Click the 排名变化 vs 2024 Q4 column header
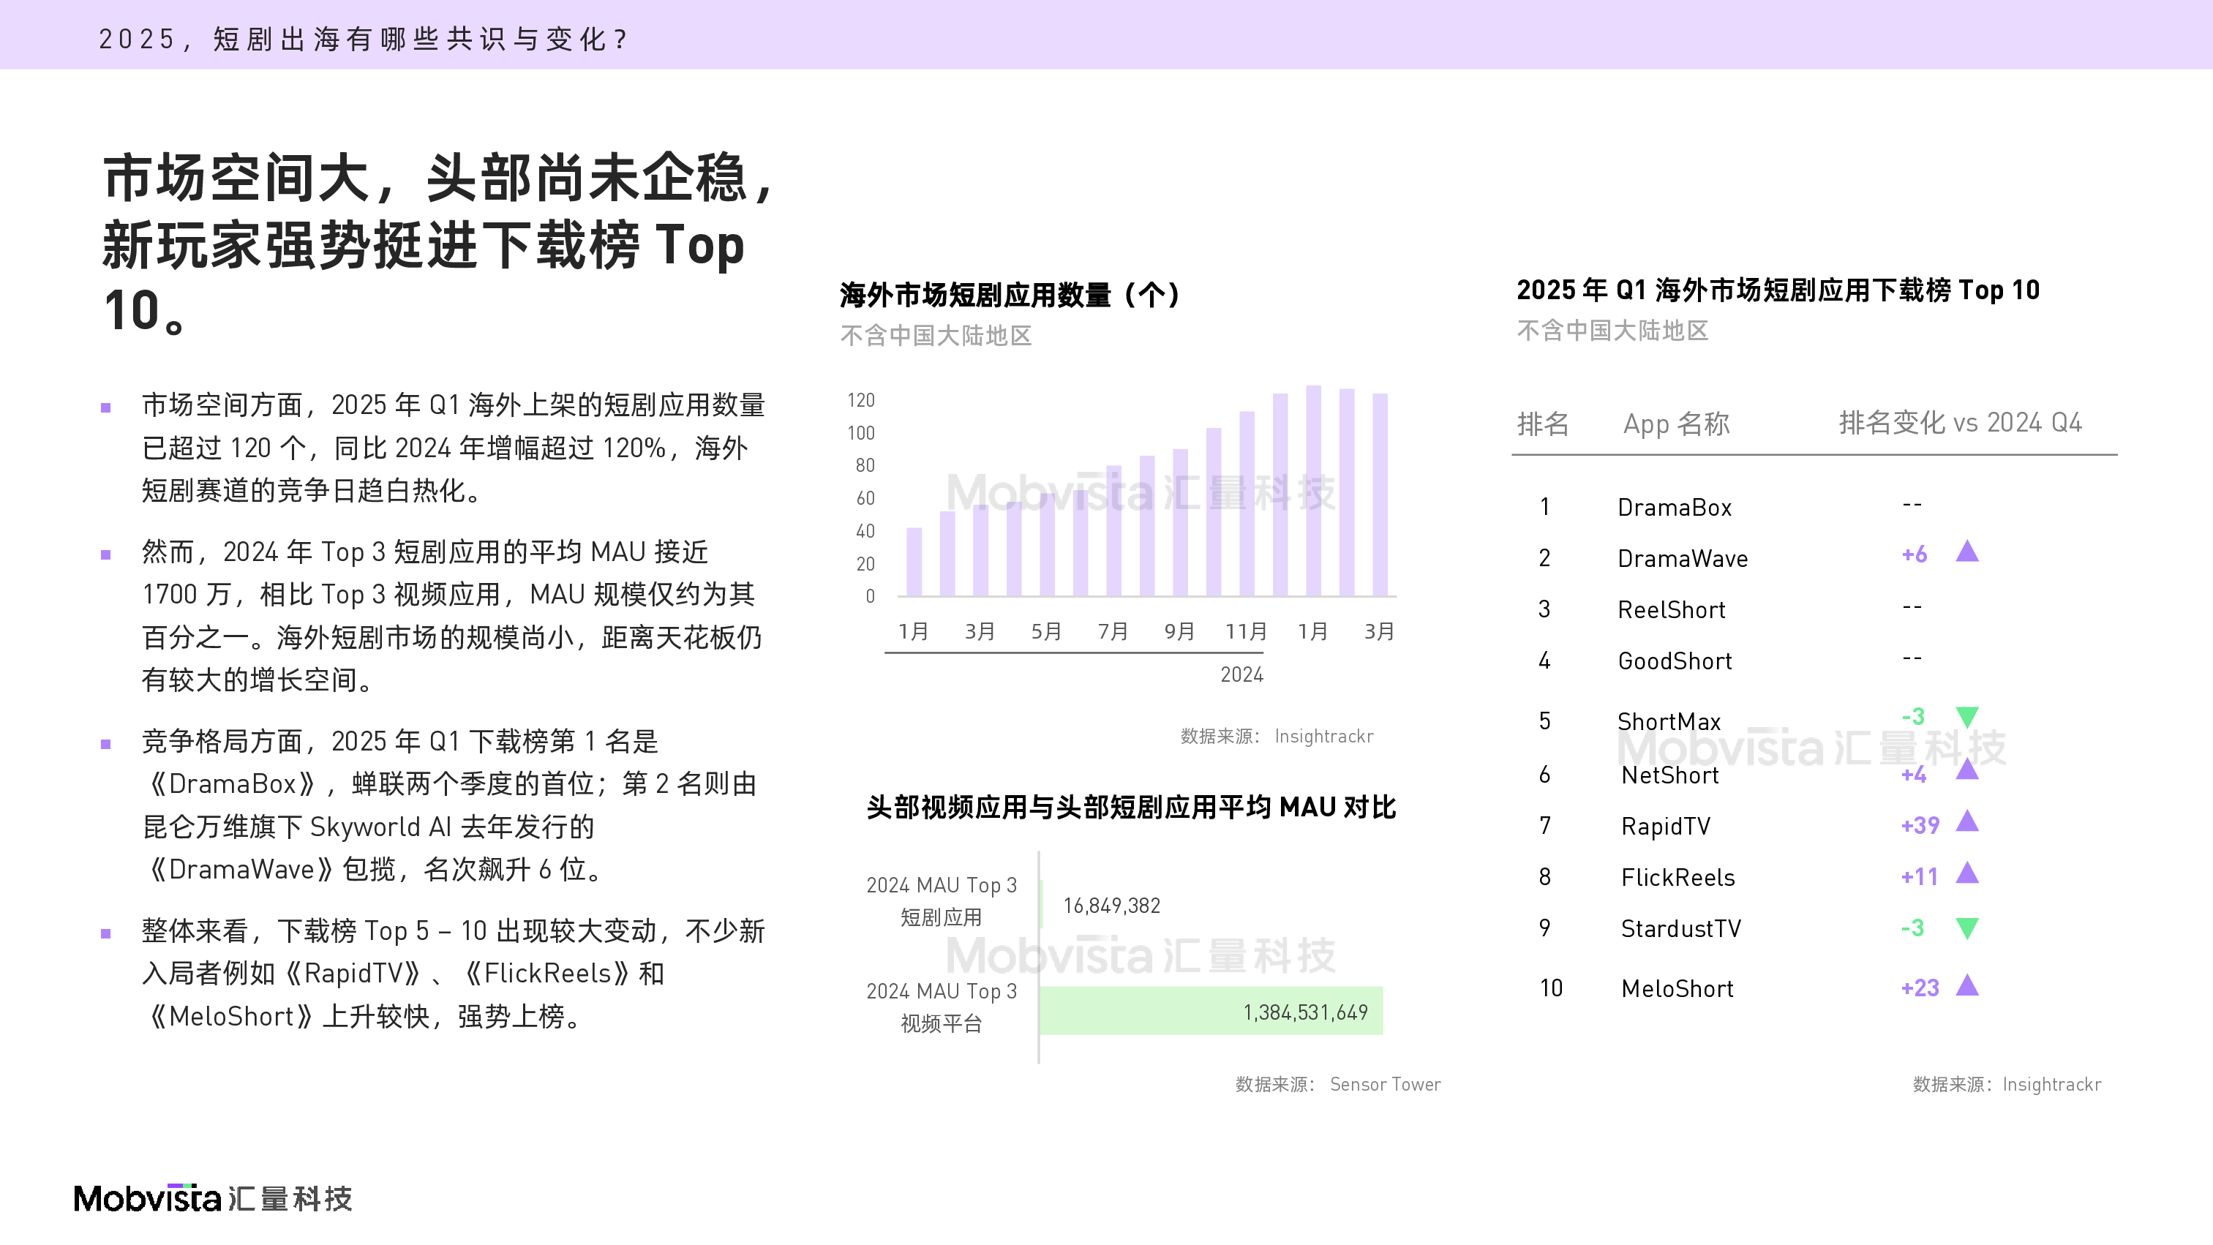Screen dimensions: 2213x1245 pyautogui.click(x=1961, y=423)
